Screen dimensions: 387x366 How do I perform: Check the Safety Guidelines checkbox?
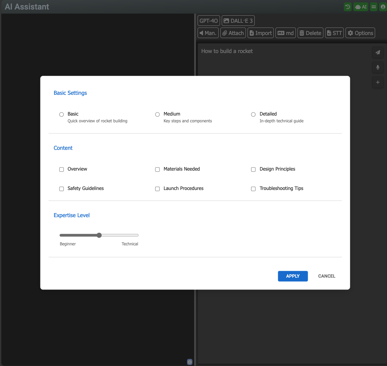[62, 189]
